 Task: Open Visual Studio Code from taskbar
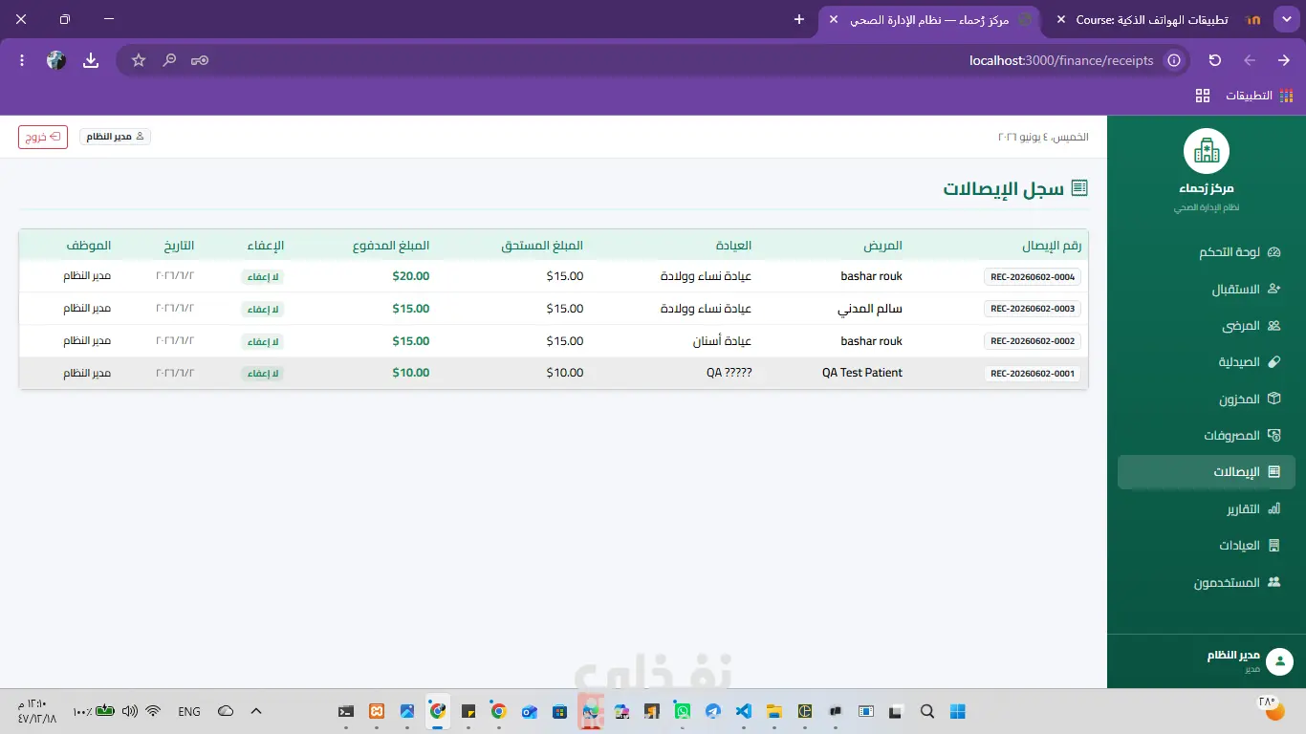(x=743, y=711)
